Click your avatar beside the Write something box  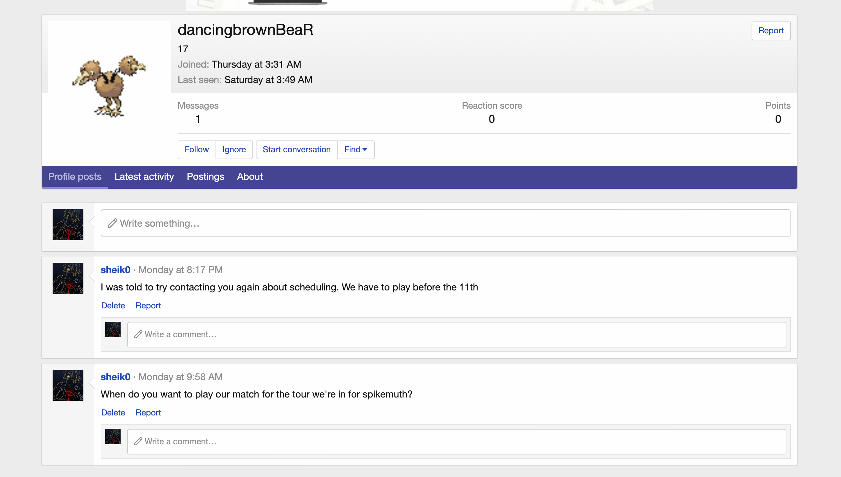[x=68, y=225]
